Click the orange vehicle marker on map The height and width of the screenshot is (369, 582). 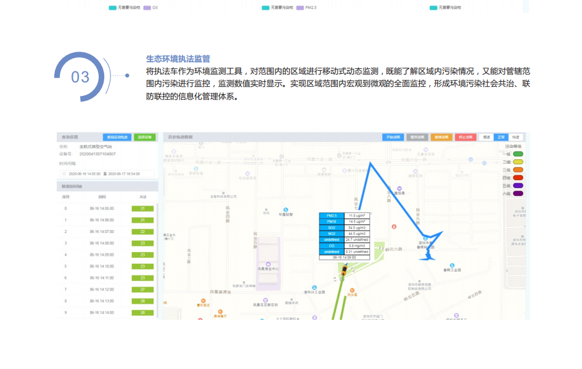click(x=345, y=270)
